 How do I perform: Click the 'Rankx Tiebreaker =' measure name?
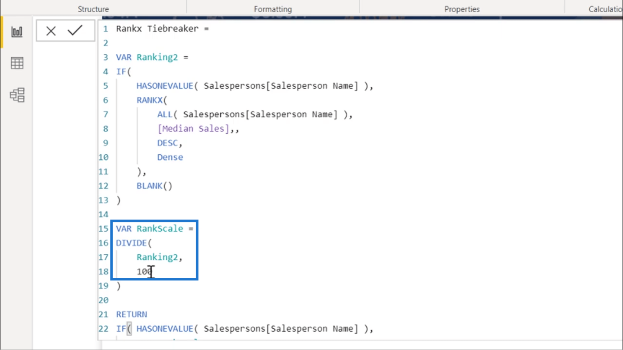tap(162, 29)
